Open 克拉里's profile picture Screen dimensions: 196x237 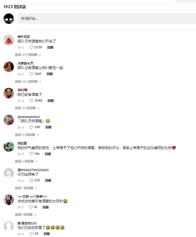coord(9,146)
